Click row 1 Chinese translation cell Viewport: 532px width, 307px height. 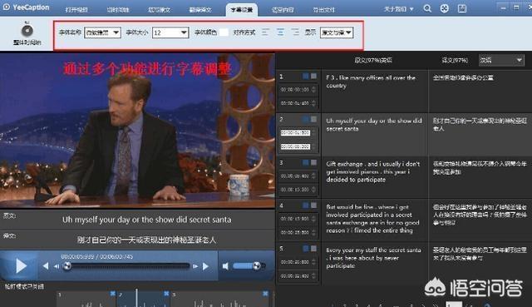coord(480,92)
